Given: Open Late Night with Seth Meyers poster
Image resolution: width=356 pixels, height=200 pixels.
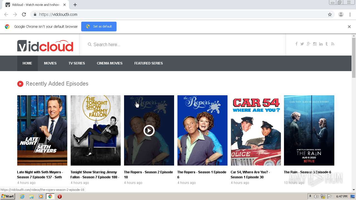Looking at the screenshot, I should click(x=42, y=130).
